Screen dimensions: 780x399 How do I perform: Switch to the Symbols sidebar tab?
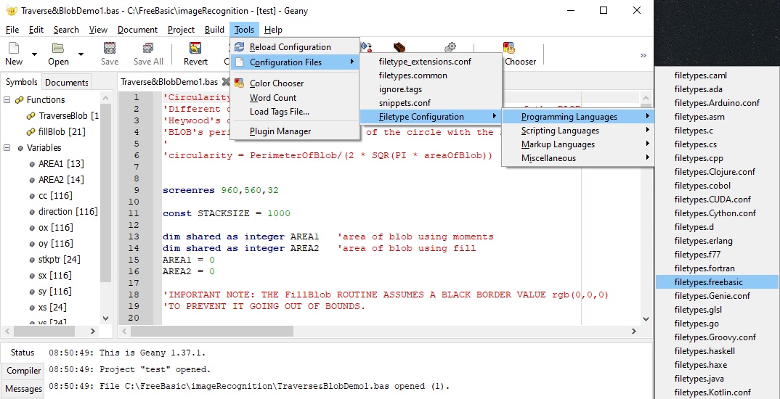click(21, 82)
